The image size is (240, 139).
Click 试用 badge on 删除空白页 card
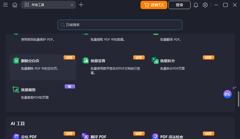pos(69,57)
